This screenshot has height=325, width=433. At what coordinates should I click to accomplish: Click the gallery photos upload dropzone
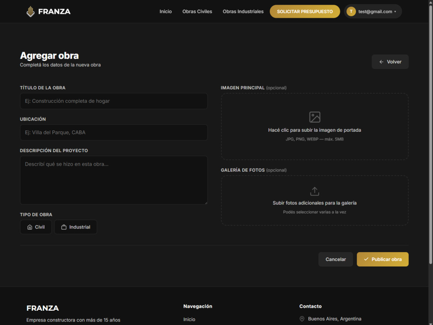pos(314,200)
